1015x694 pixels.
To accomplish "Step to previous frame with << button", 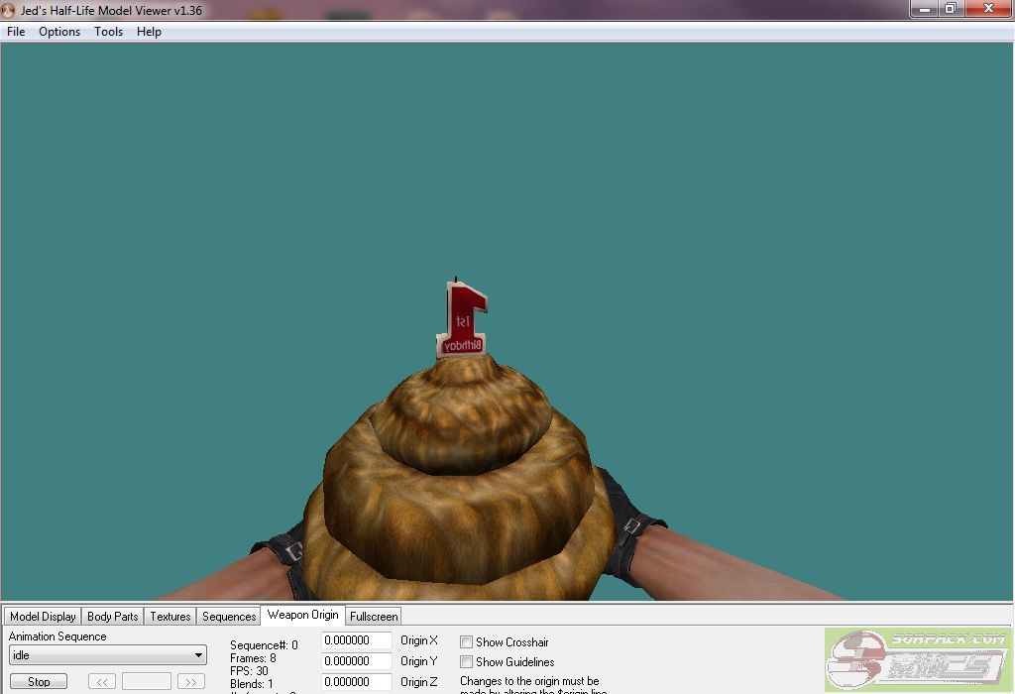I will point(102,682).
